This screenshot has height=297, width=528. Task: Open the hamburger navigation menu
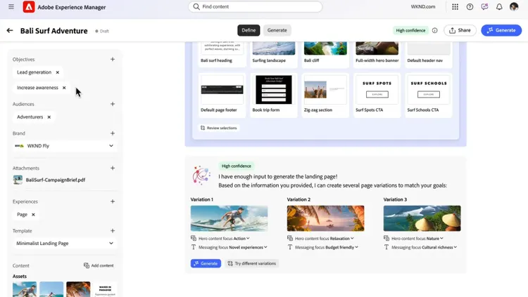[11, 7]
